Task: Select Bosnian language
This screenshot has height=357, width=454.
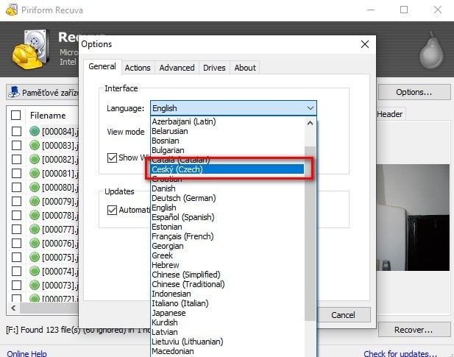Action: (x=227, y=141)
